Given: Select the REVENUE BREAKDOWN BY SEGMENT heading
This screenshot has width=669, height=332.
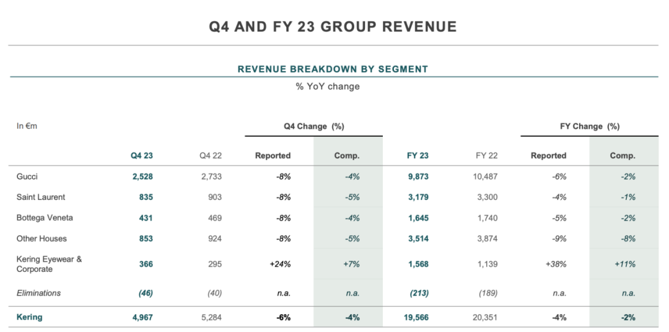Looking at the screenshot, I should point(333,69).
